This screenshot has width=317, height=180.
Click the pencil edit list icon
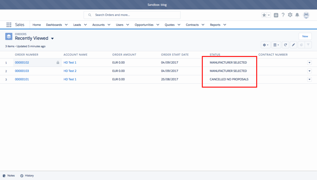(x=294, y=45)
